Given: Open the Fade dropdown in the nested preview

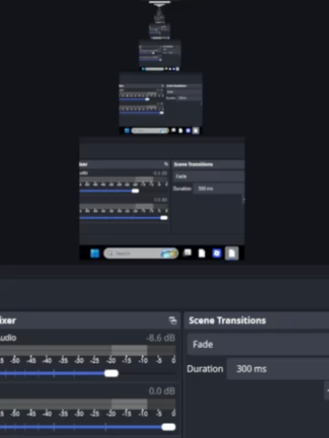Looking at the screenshot, I should (209, 176).
